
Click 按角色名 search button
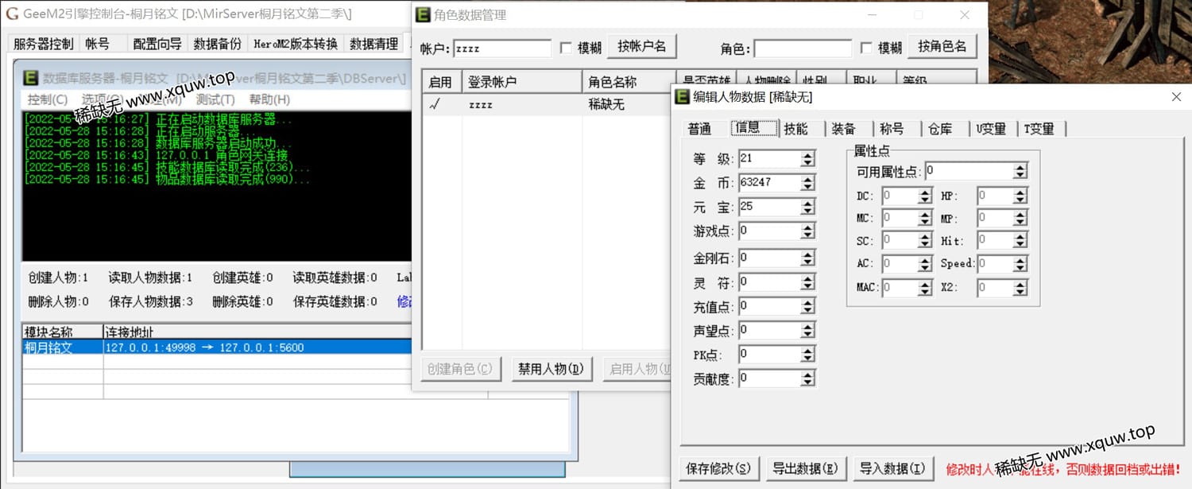point(942,46)
